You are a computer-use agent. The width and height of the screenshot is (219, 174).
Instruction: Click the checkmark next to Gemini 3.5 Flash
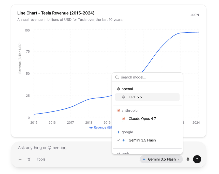tap(119, 140)
